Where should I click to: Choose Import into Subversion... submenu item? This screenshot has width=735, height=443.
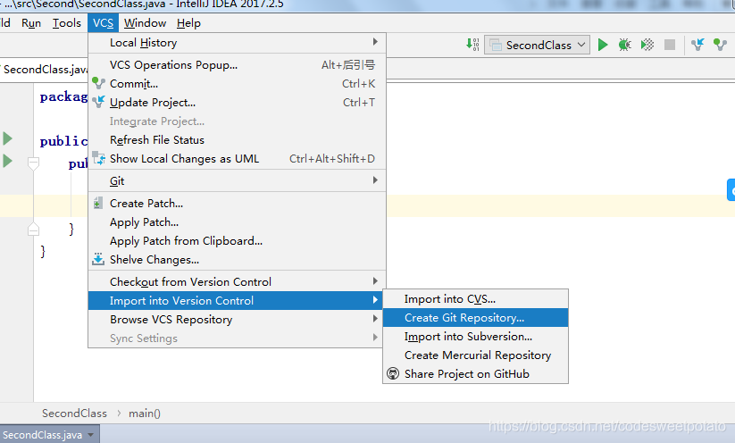pyautogui.click(x=475, y=337)
